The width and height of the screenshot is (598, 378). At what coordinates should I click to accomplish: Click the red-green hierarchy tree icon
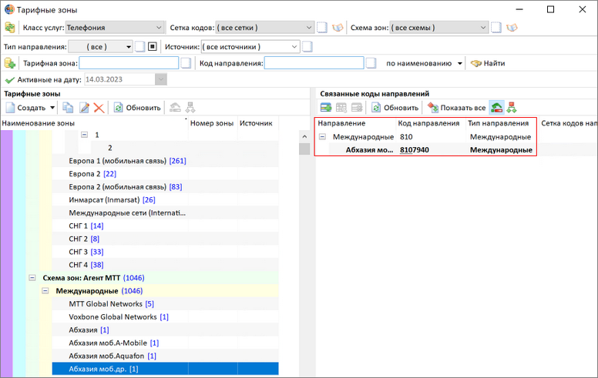coord(512,108)
